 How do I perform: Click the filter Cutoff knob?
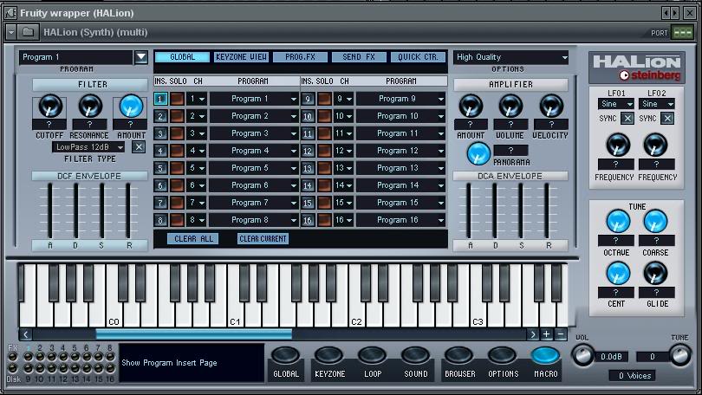point(49,107)
